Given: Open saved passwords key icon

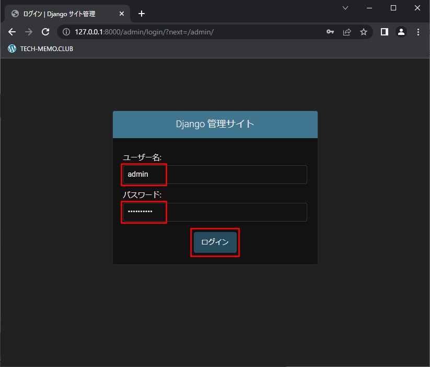Looking at the screenshot, I should point(330,32).
